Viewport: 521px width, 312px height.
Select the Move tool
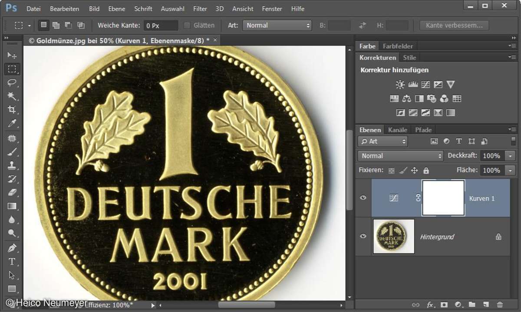(12, 55)
